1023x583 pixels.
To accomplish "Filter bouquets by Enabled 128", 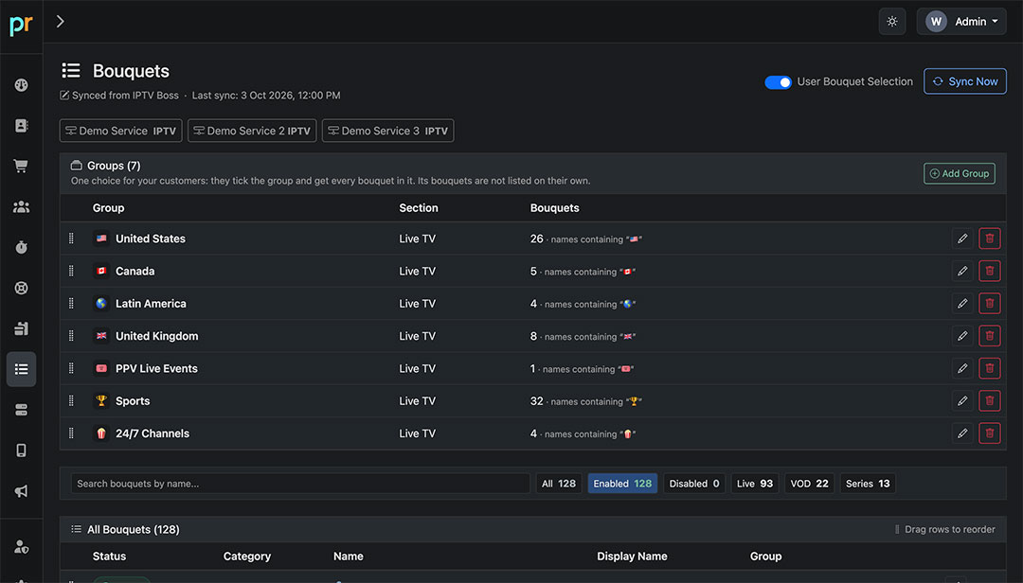I will click(x=622, y=484).
